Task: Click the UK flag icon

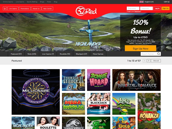Action: click(141, 2)
